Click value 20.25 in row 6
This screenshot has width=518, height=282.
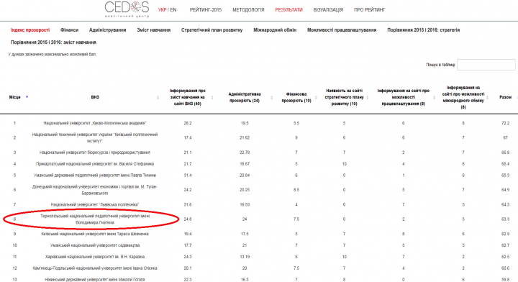click(x=245, y=190)
